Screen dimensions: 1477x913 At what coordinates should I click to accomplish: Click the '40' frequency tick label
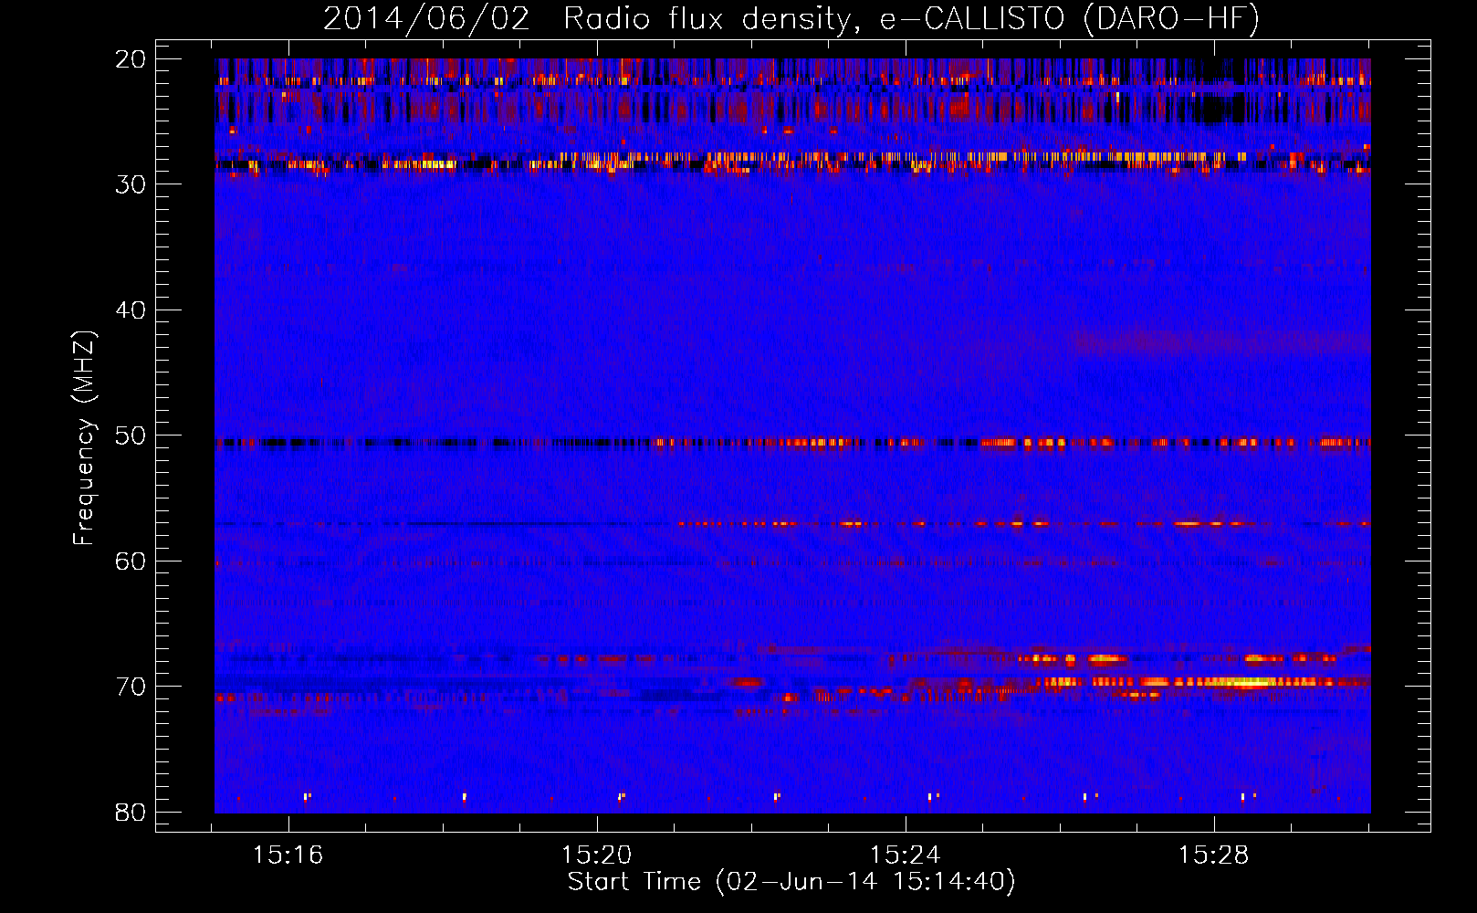tap(131, 310)
